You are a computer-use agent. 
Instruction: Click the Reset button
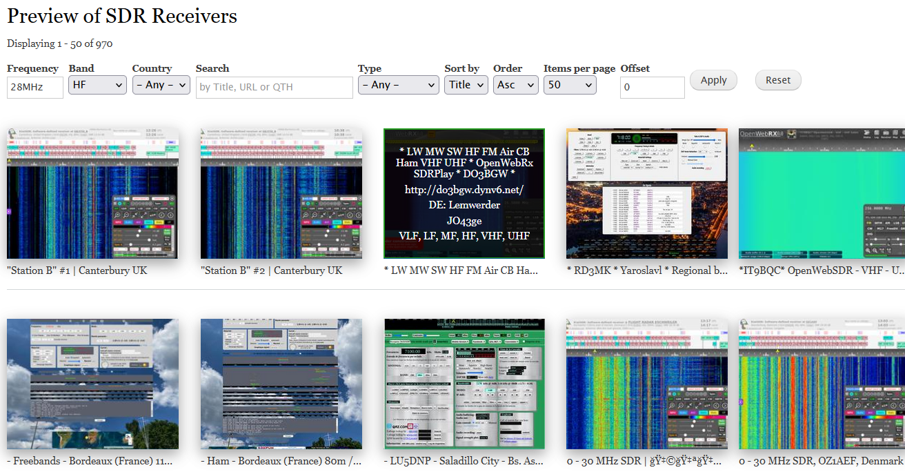point(777,80)
